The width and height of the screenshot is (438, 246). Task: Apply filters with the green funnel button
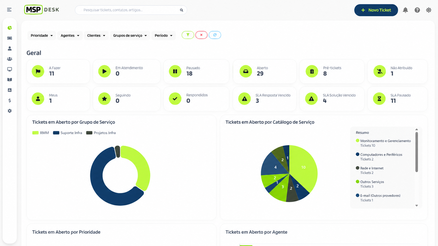pyautogui.click(x=188, y=35)
